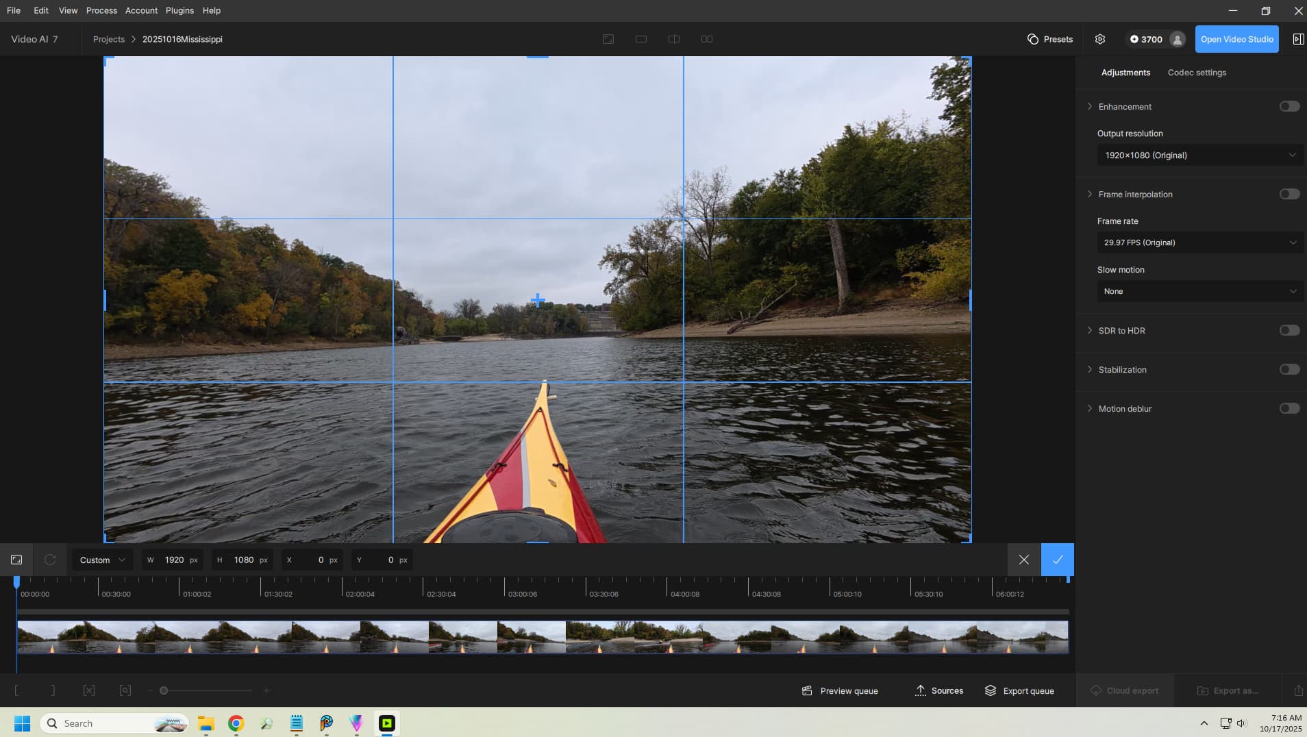
Task: Open the Export queue
Action: coord(1019,690)
